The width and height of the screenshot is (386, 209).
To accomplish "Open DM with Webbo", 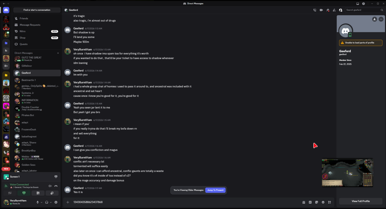I will (37, 158).
